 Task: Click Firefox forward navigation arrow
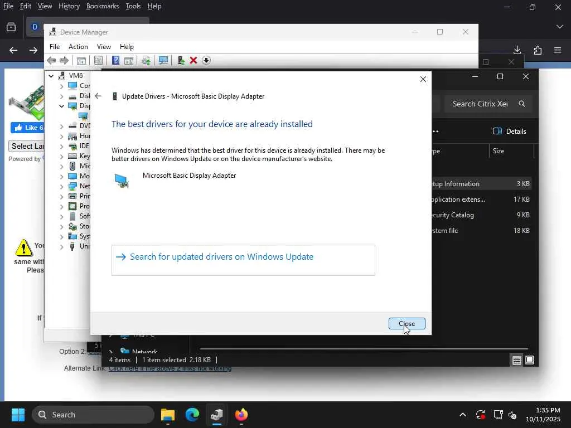(33, 50)
